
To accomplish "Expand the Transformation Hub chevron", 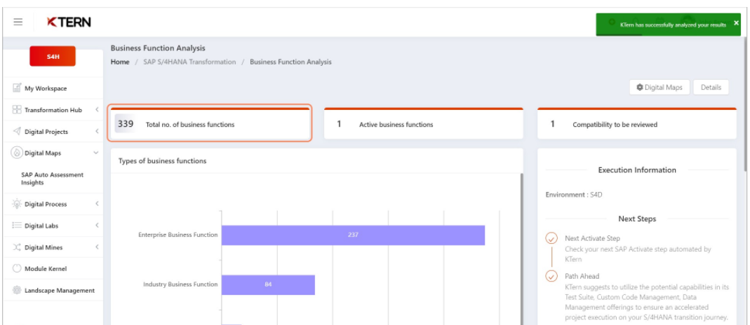I will 97,110.
